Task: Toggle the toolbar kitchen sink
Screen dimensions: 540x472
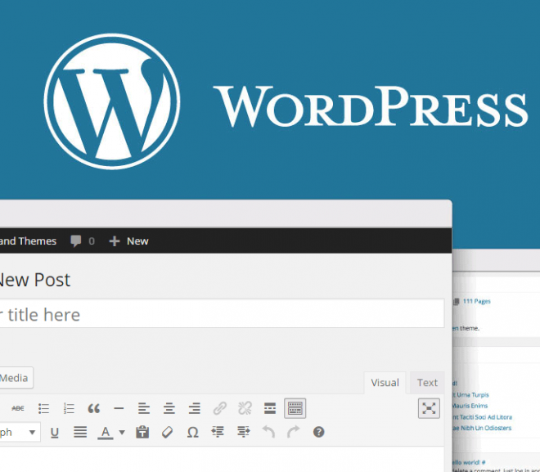Action: 295,409
